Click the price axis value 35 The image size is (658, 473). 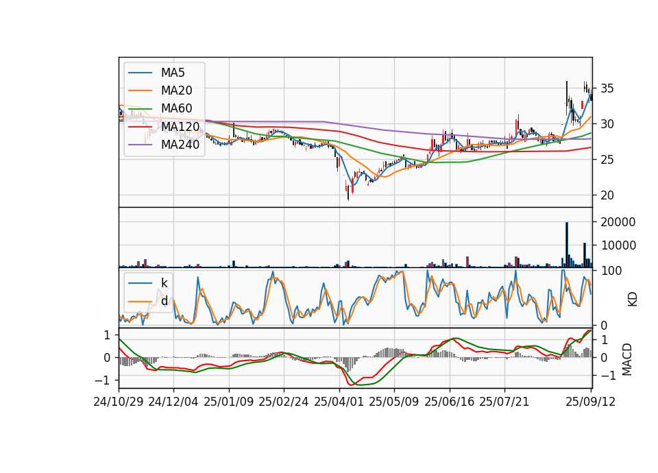607,88
